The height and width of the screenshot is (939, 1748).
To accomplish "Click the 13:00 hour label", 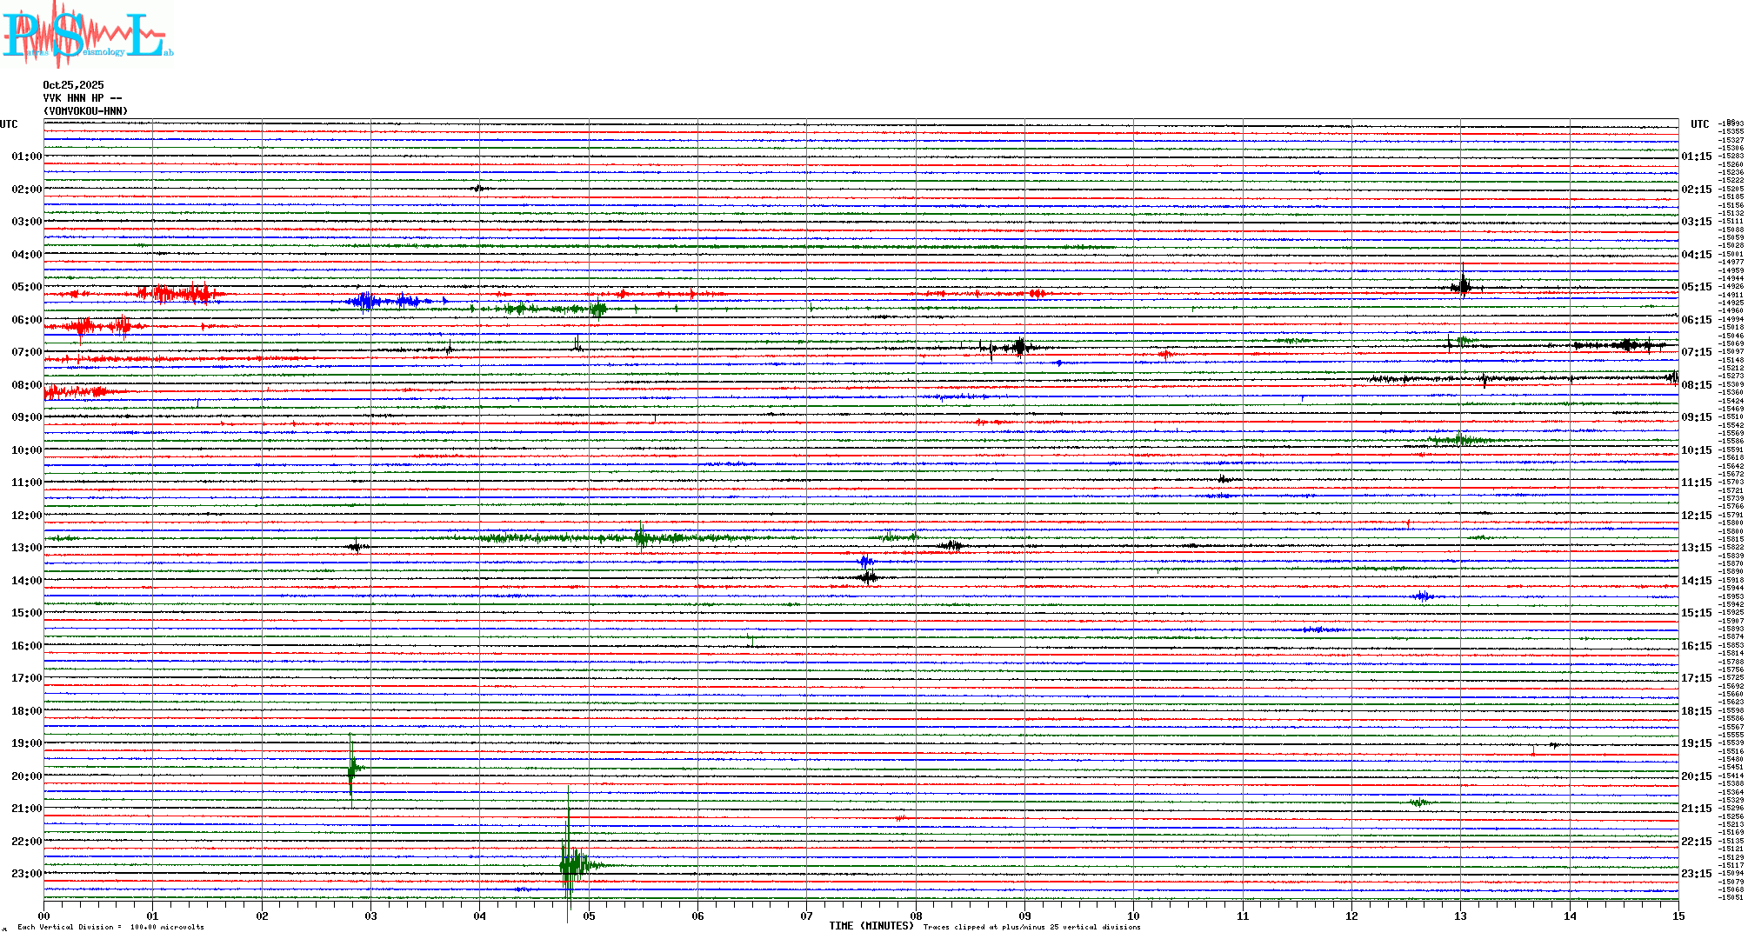I will click(26, 548).
